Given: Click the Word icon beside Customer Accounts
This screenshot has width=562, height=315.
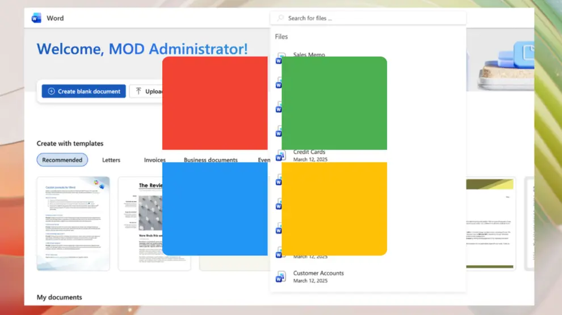Looking at the screenshot, I should pos(280,277).
